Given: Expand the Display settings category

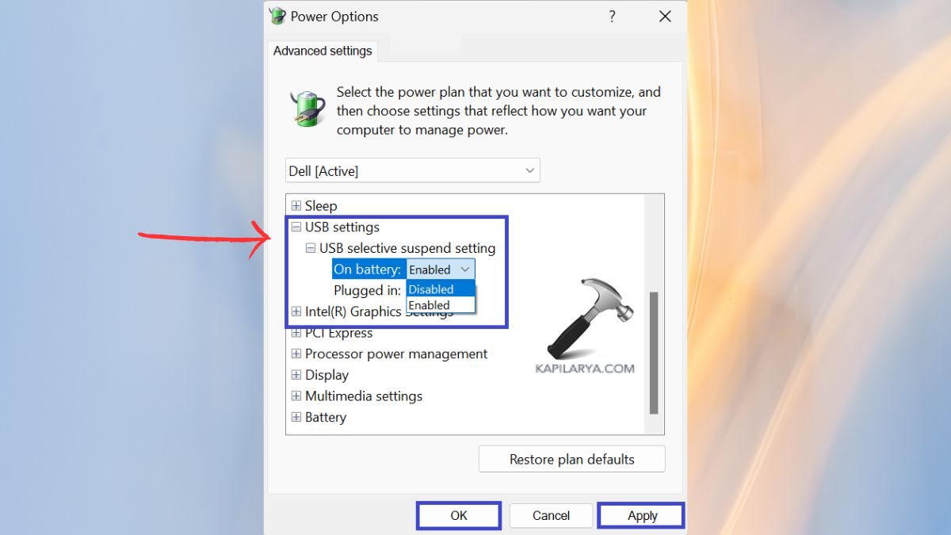Looking at the screenshot, I should 296,375.
